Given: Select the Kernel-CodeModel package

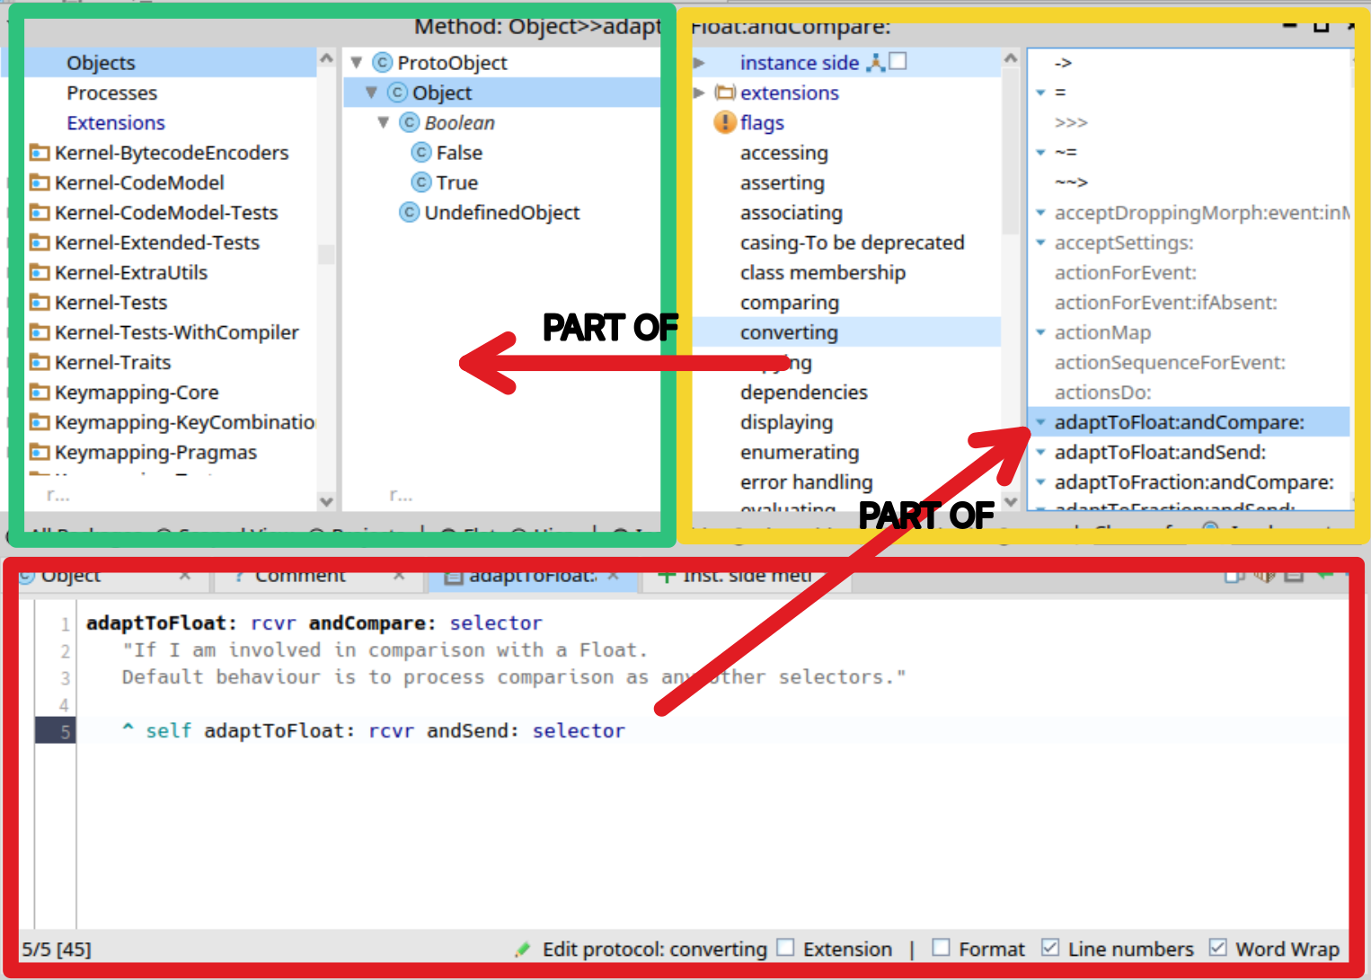Looking at the screenshot, I should point(139,182).
